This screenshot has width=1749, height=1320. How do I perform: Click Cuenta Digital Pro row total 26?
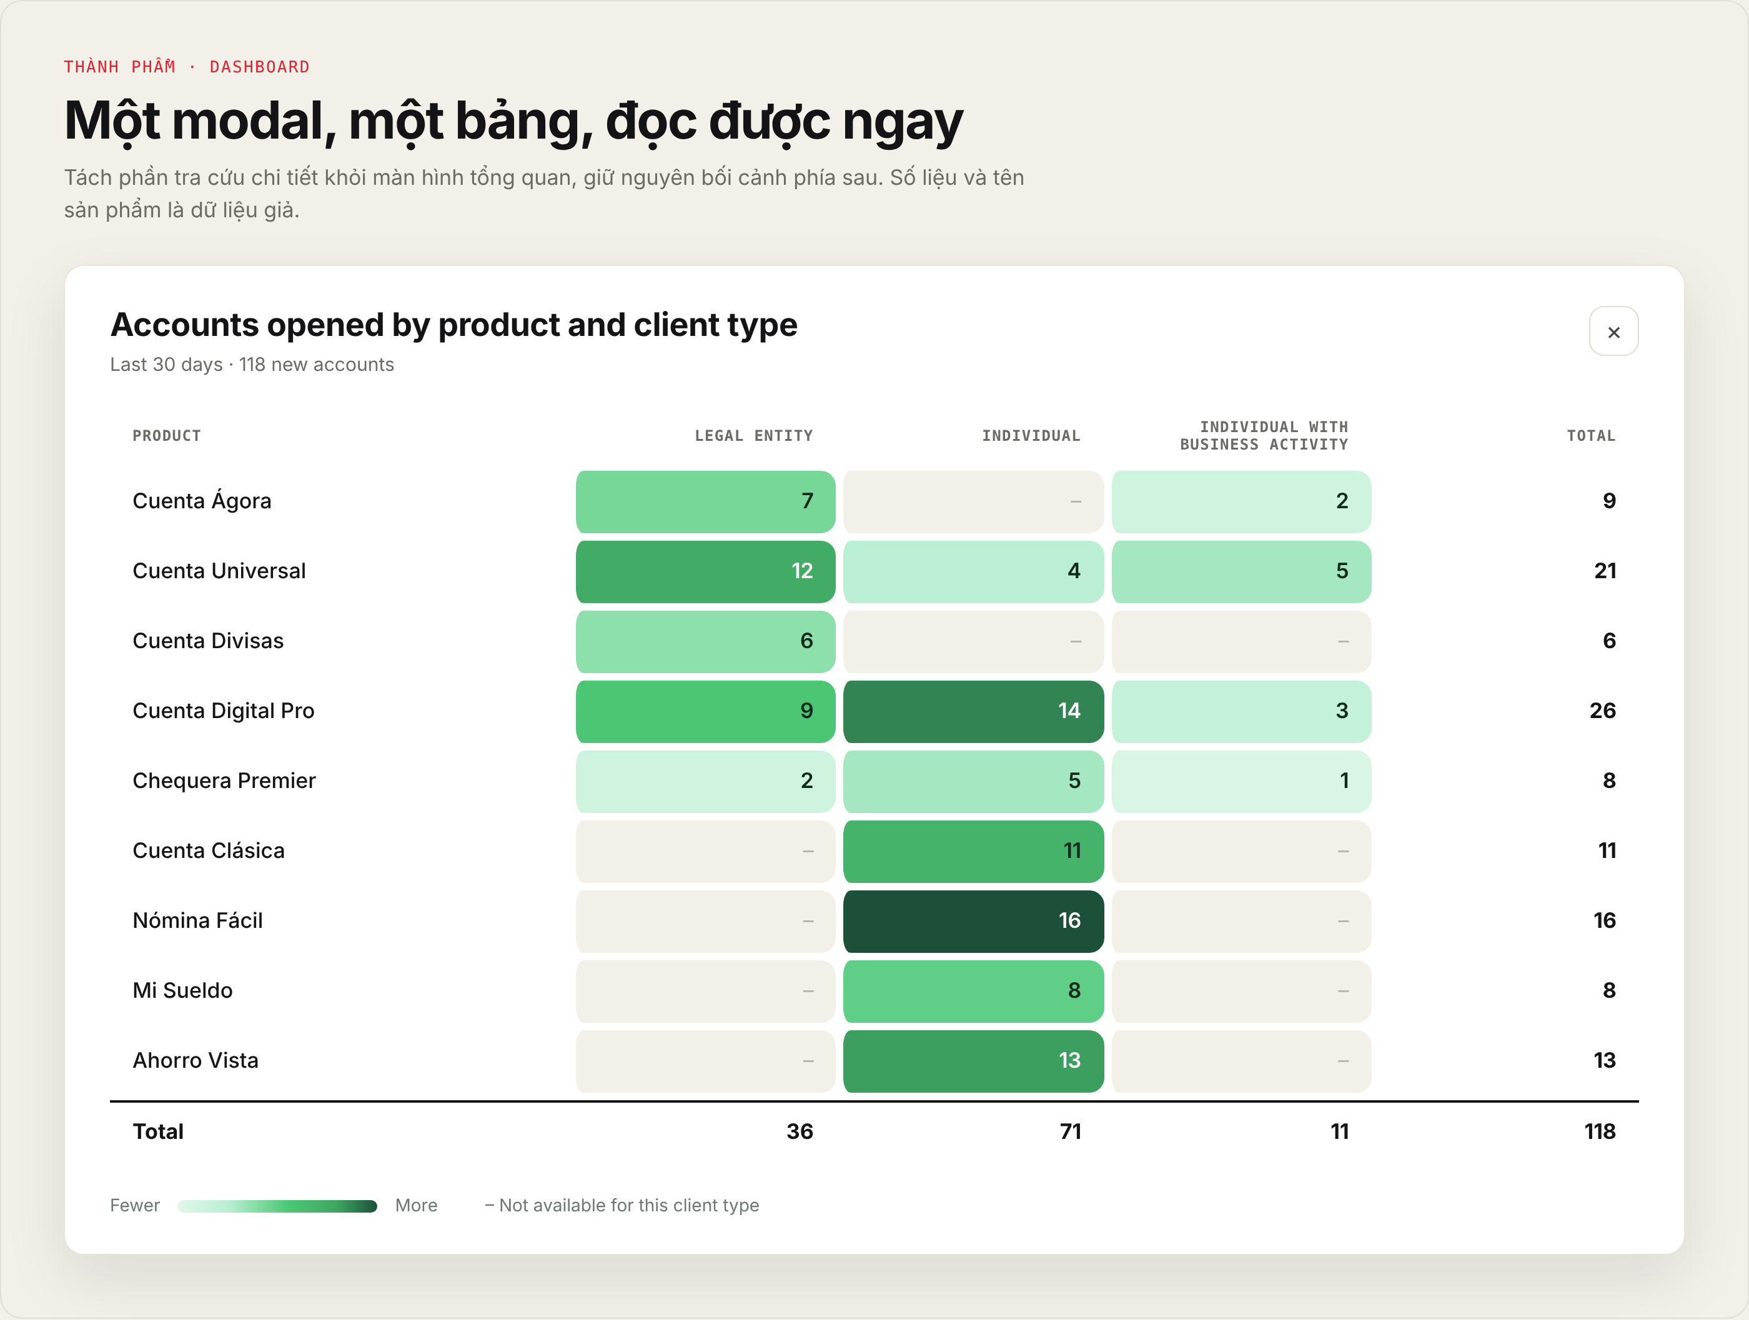(1602, 711)
